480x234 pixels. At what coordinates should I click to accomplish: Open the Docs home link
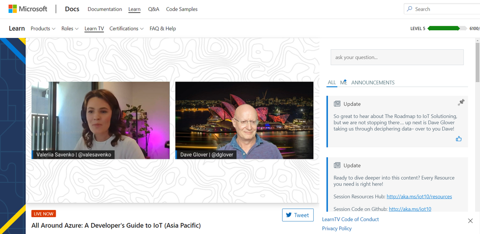coord(72,9)
